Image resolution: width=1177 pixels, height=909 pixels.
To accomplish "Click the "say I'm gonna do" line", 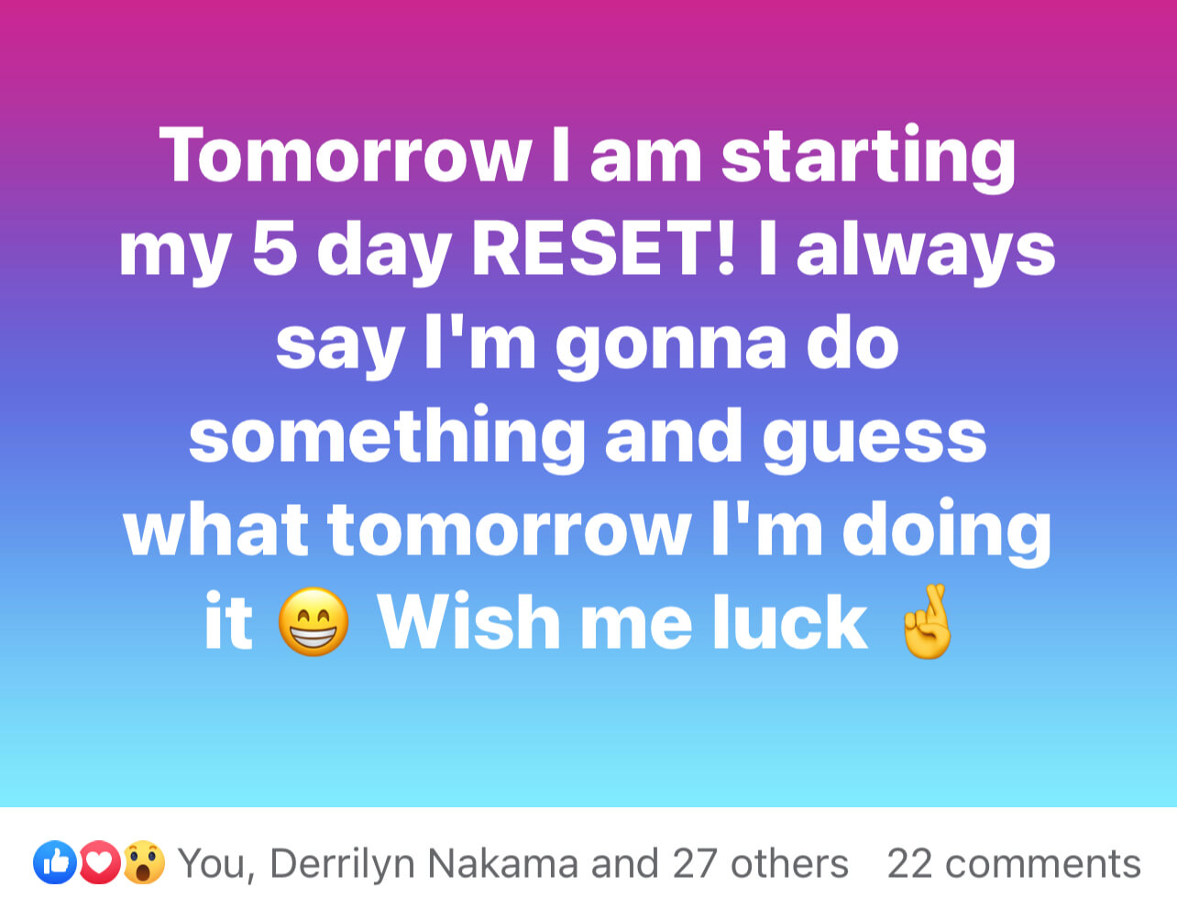I will (x=588, y=344).
